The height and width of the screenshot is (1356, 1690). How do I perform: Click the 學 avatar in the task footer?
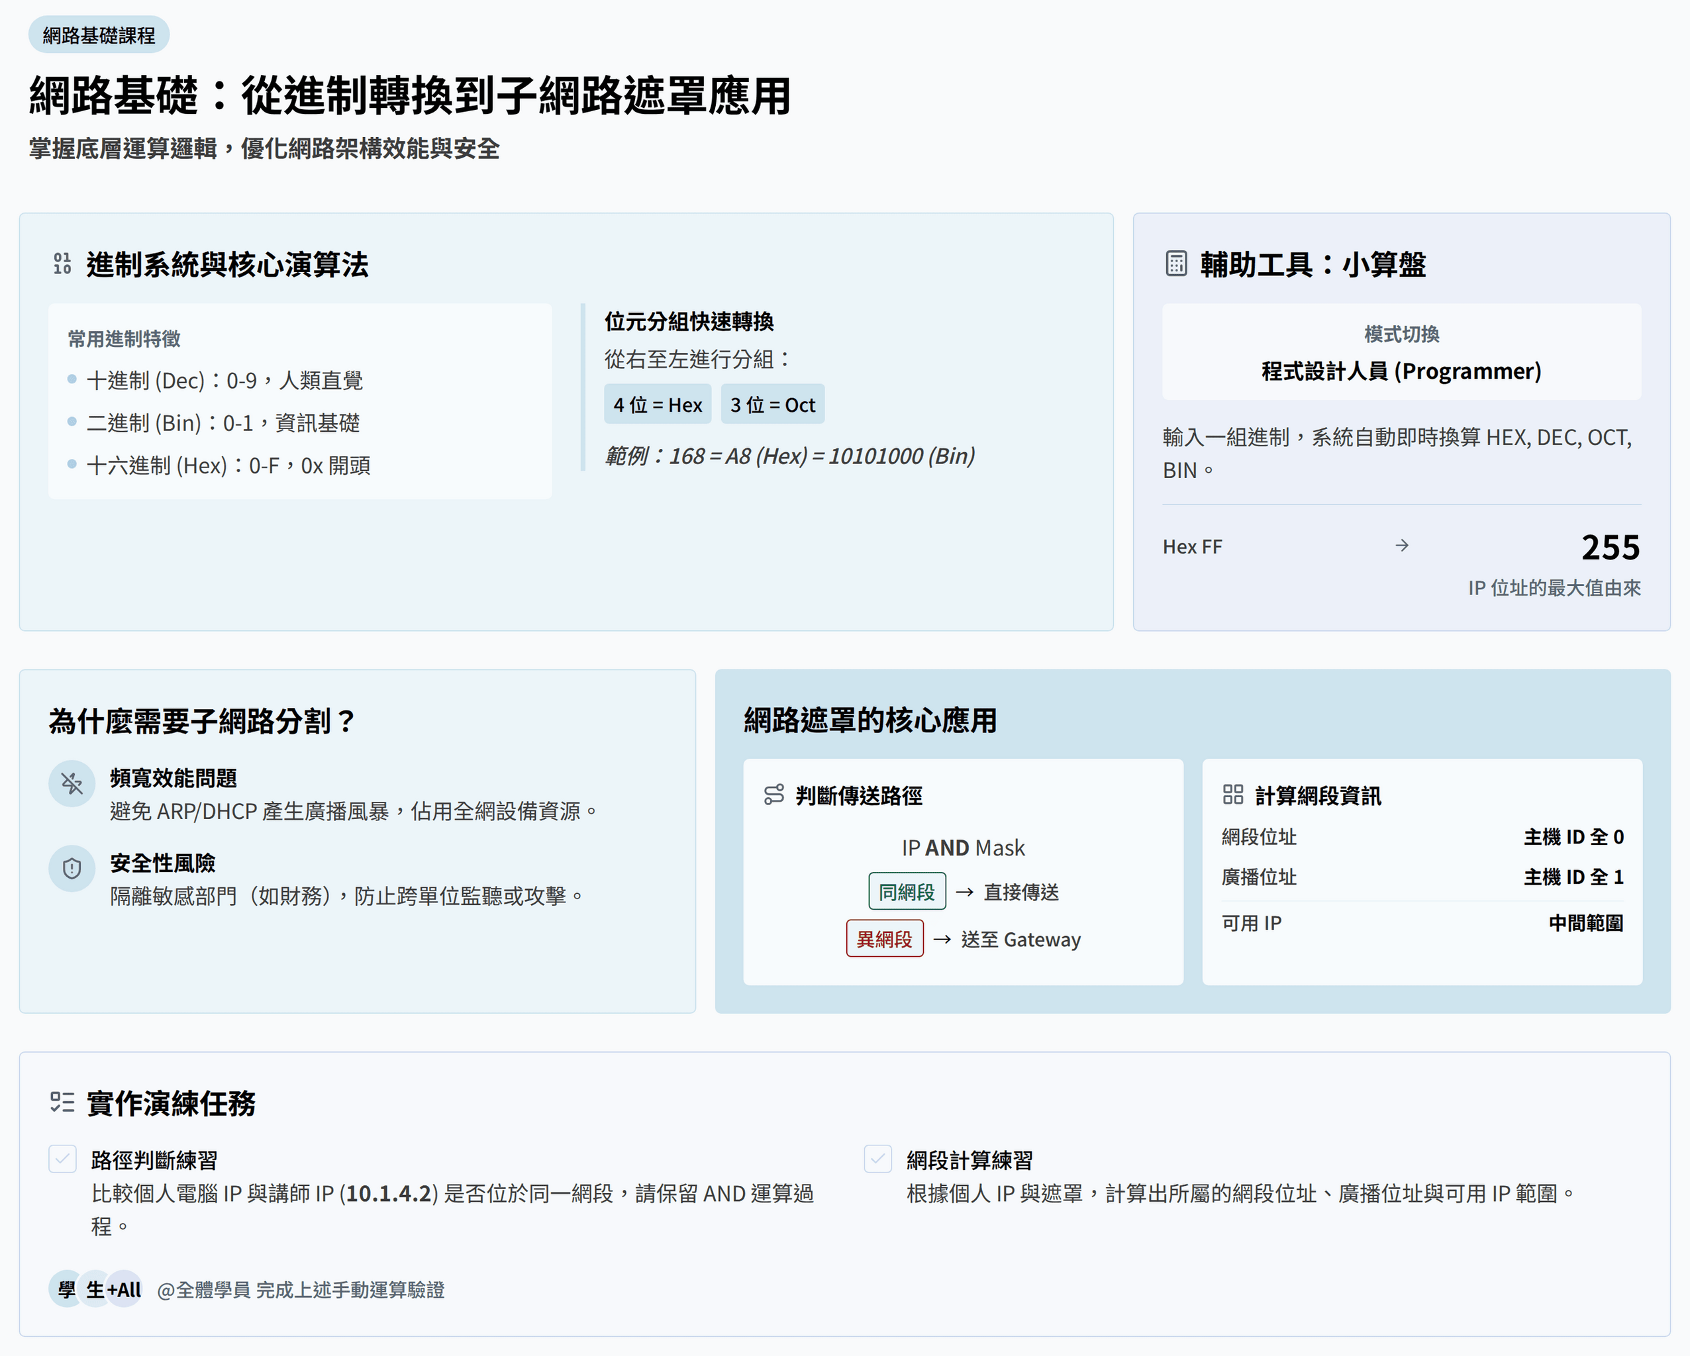67,1289
